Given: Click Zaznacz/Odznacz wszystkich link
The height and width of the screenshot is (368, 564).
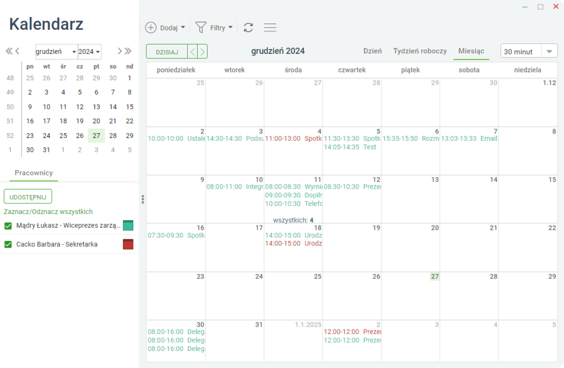Looking at the screenshot, I should click(x=48, y=212).
